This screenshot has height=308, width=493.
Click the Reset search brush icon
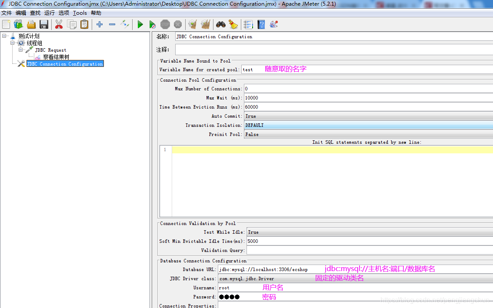[233, 24]
